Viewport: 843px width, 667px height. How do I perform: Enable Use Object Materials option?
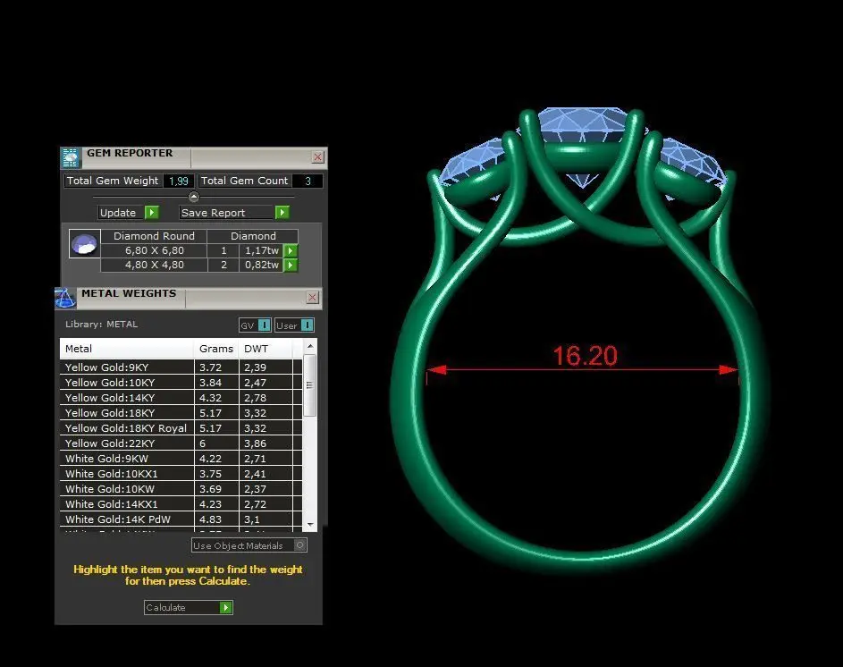300,545
